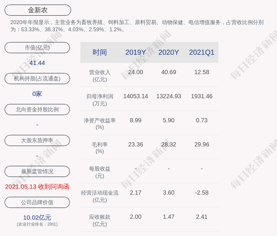Viewport: 277px width, 236px height.
Task: Click the 8.99 ROE cell
Action: pos(136,120)
